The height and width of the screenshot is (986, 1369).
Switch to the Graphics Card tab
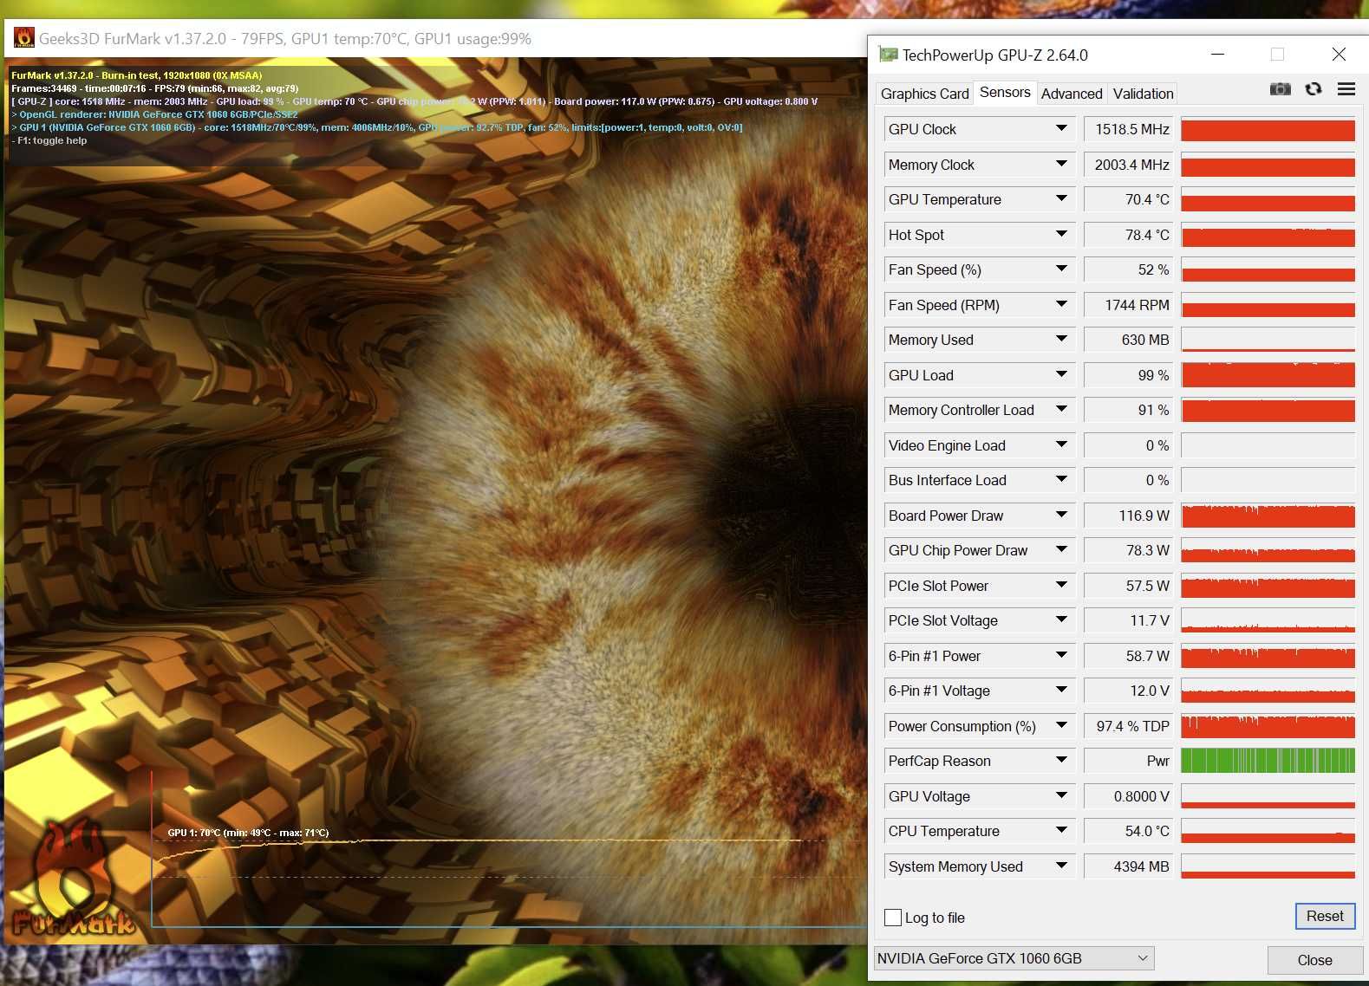click(924, 94)
